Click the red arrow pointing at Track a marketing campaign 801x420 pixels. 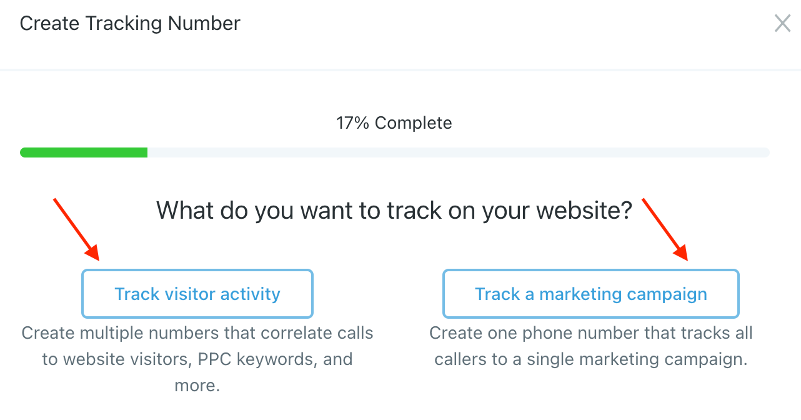point(665,229)
